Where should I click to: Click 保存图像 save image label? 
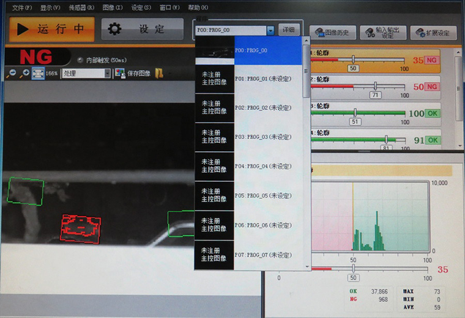click(138, 73)
